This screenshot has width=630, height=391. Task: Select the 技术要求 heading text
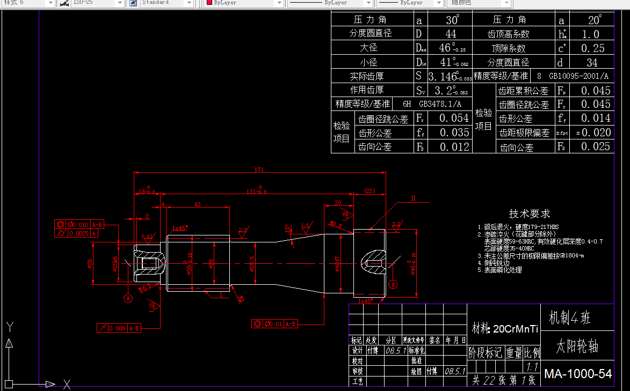click(529, 213)
